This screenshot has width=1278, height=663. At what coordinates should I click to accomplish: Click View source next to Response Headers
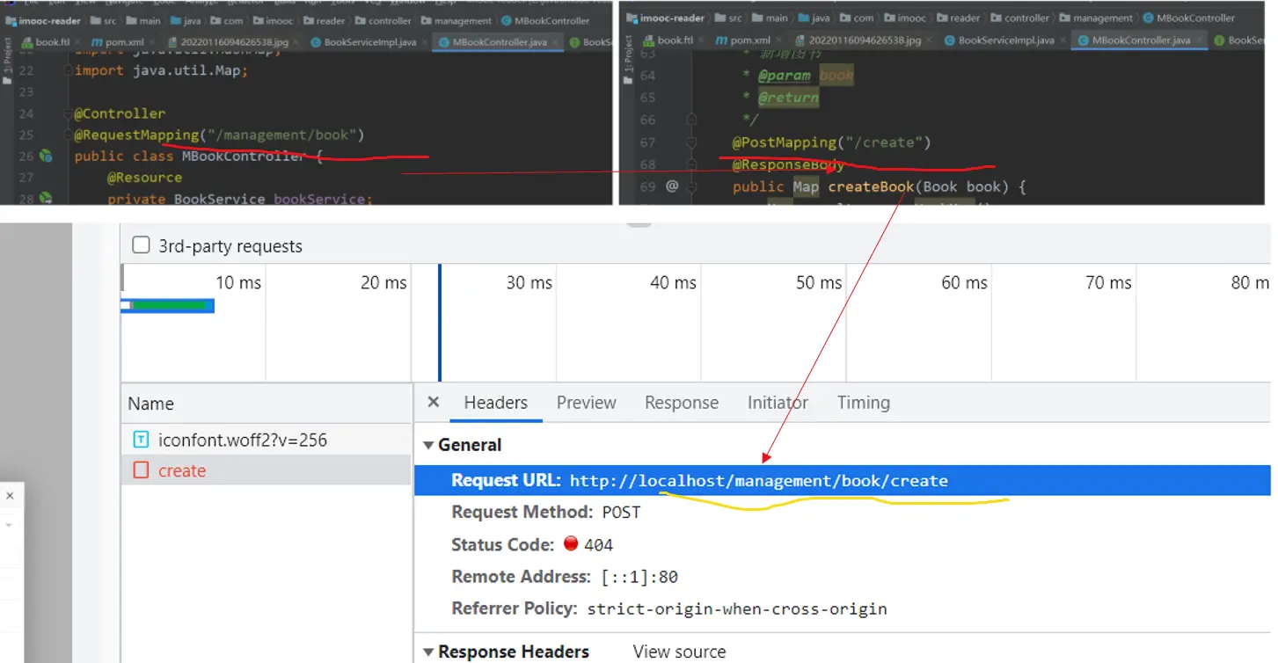[x=680, y=652]
